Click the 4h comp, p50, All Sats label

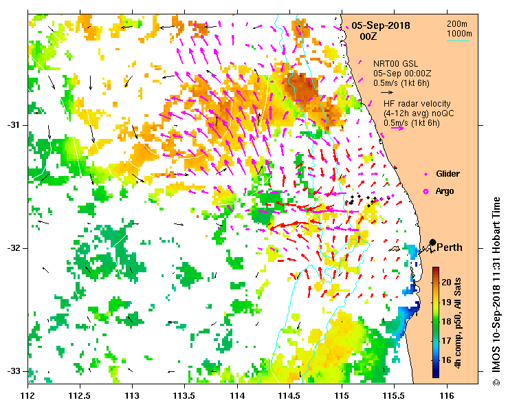[457, 323]
